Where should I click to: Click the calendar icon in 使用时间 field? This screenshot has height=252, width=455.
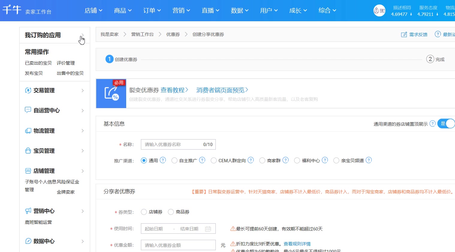click(208, 229)
